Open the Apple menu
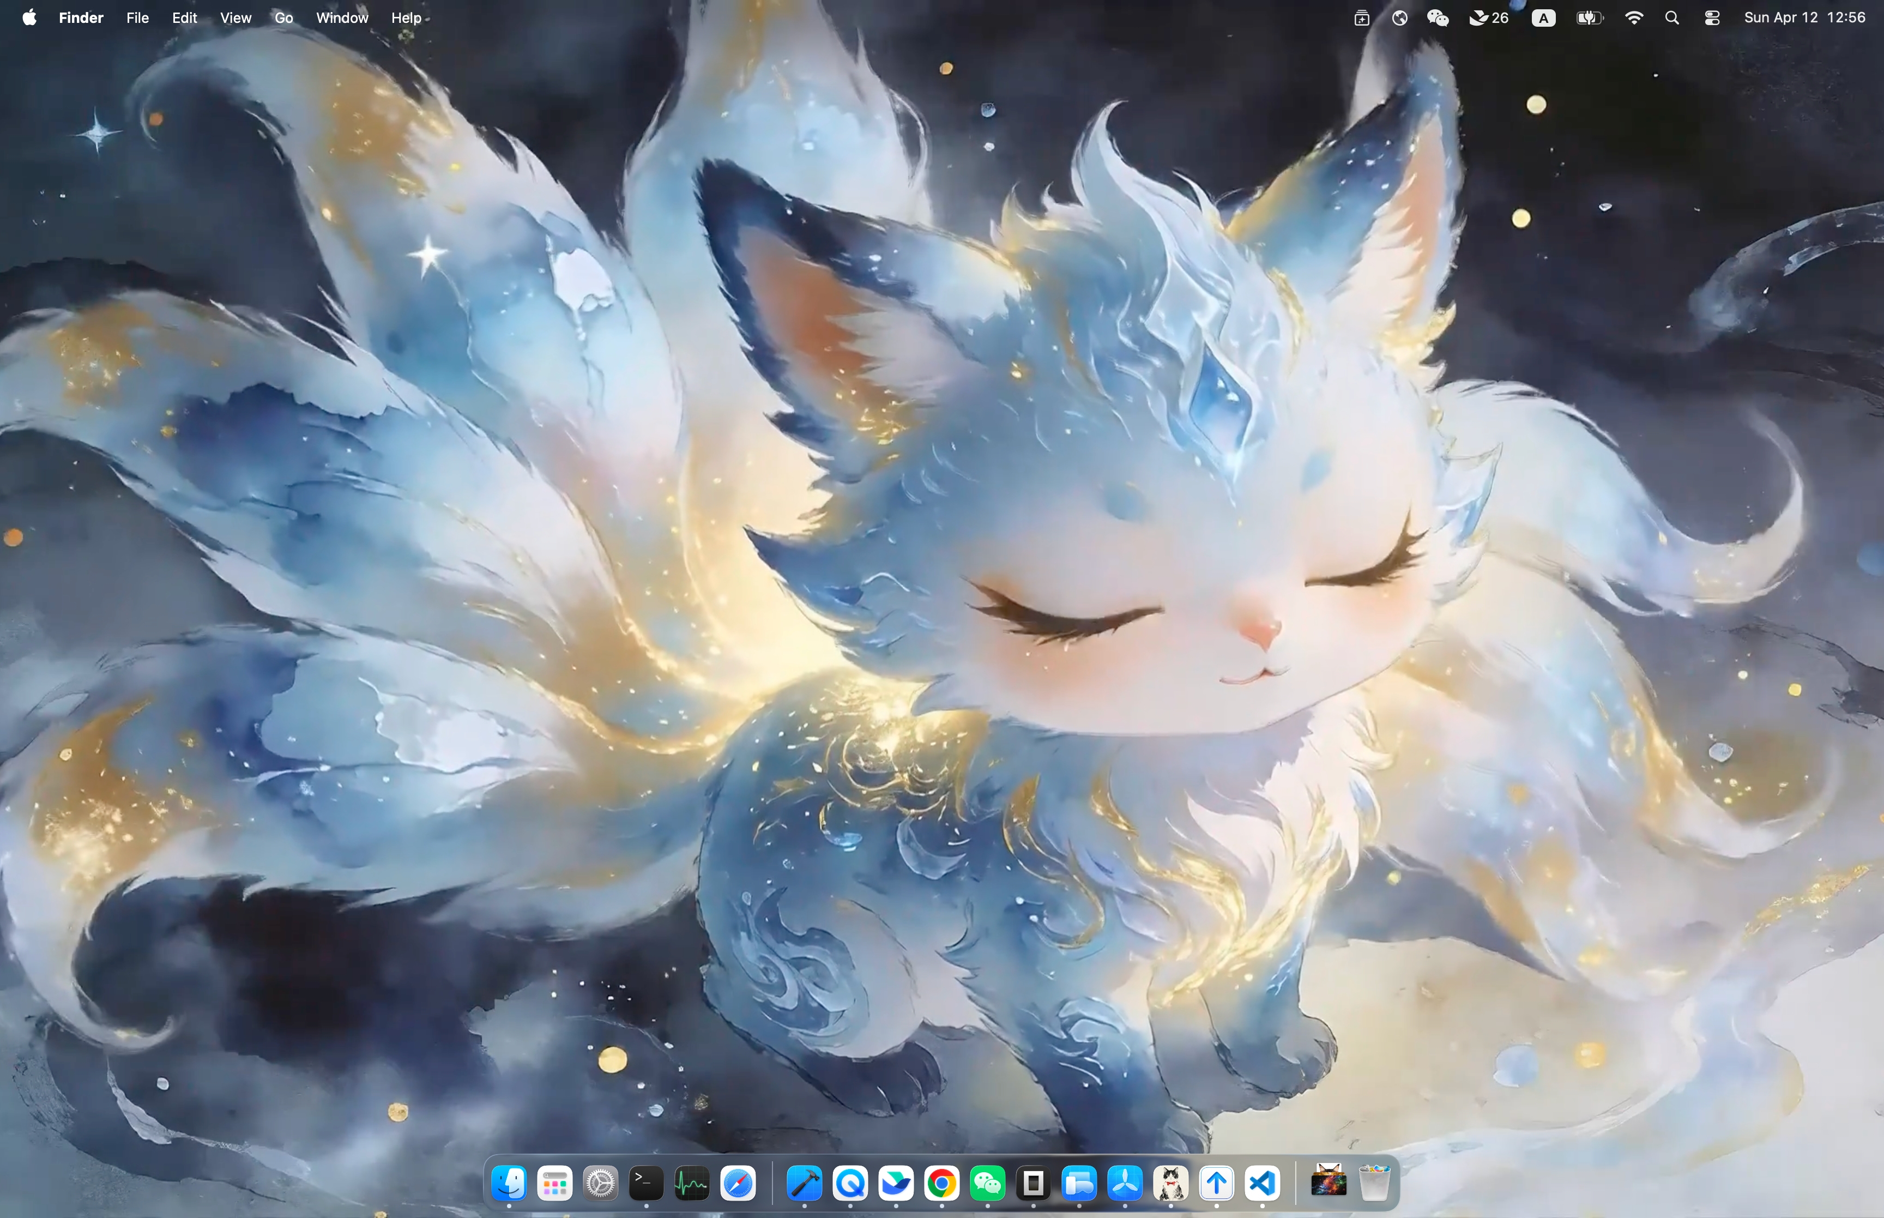The width and height of the screenshot is (1884, 1218). [29, 17]
